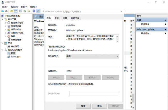This screenshot has height=110, width=168.
Task: Click the 恢复(R) service button
Action: point(111,78)
